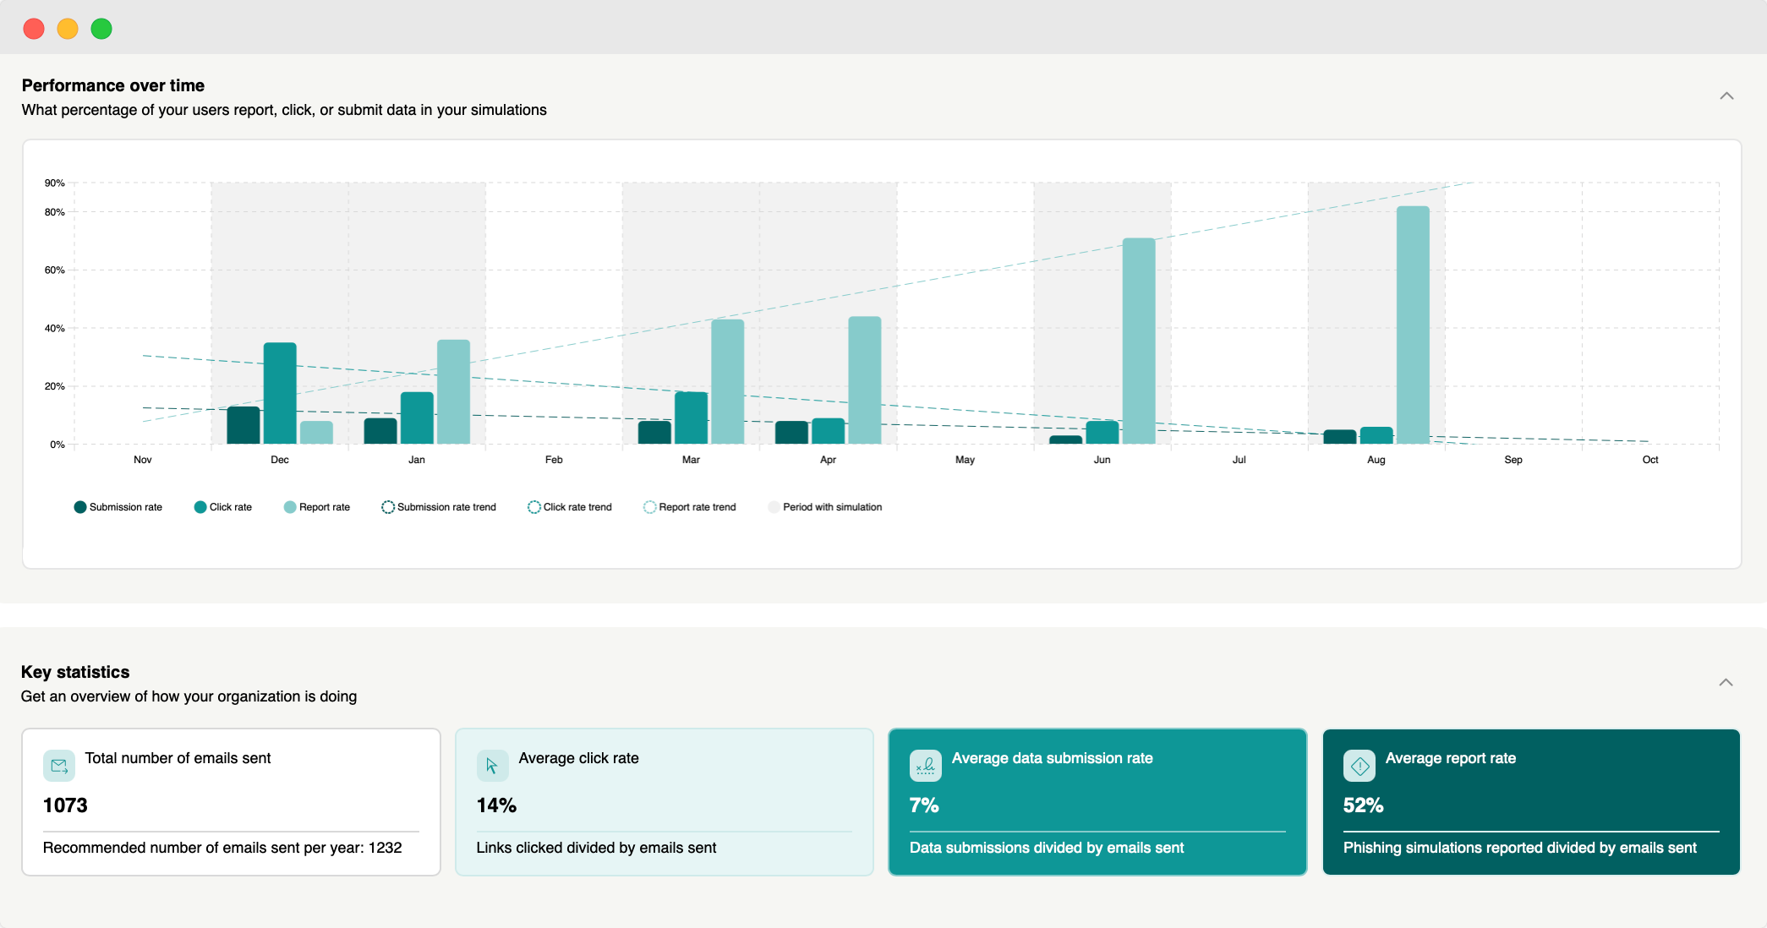Click the report diamond icon on Average report rate card
Screen dimensions: 1767x928
[1359, 766]
